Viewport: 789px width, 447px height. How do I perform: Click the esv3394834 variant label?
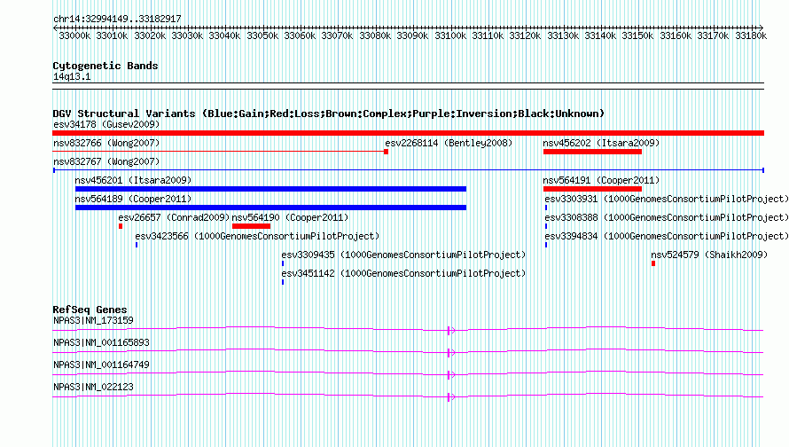(667, 236)
